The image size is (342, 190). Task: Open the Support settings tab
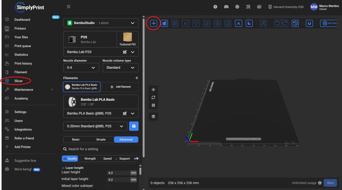123,159
